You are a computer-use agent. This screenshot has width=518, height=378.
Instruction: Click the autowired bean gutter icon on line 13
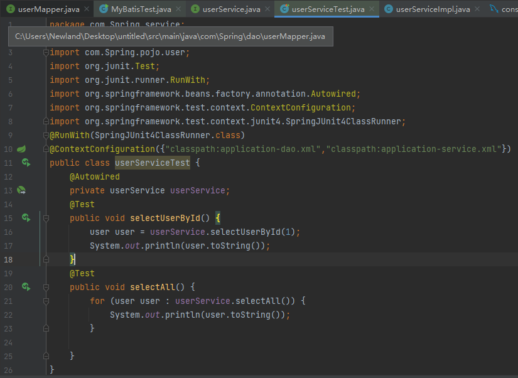click(x=21, y=190)
